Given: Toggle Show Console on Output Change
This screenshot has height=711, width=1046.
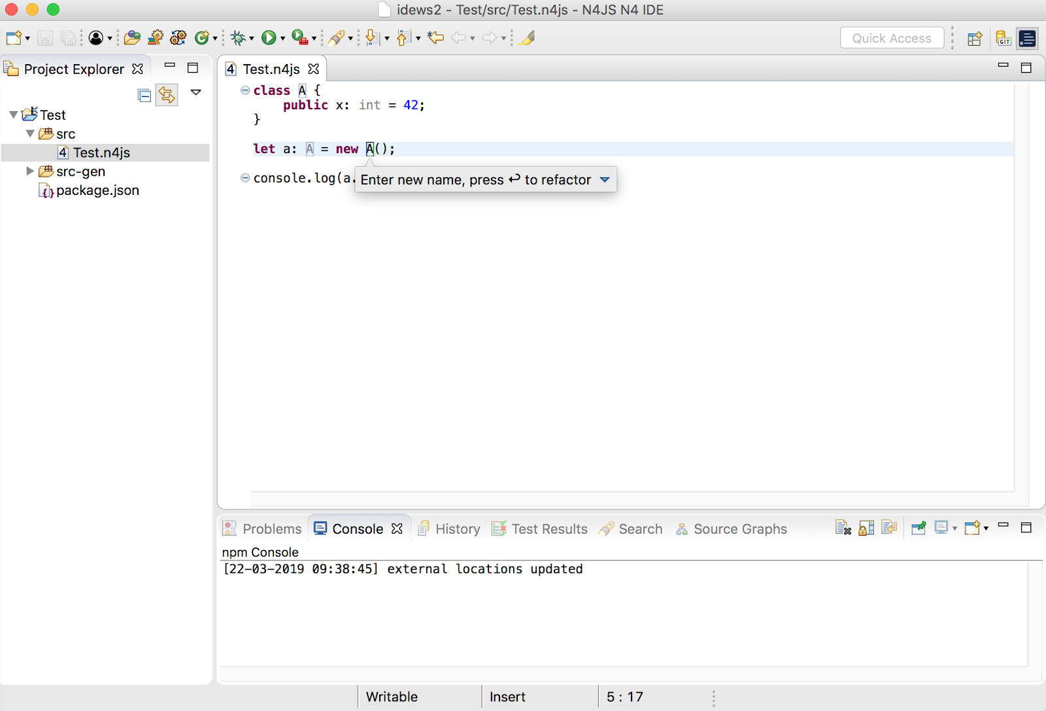Looking at the screenshot, I should 889,527.
